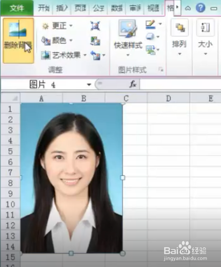221x267 pixels.
Task: Expand the Picture Layout dropdown arrow
Action: tap(158, 50)
